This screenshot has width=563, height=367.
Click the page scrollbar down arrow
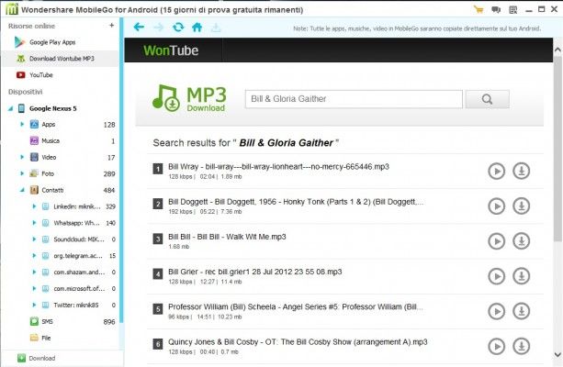557,355
